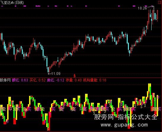
Task: Click the 买亿: 0.52 indicator value
Action: [x=38, y=80]
